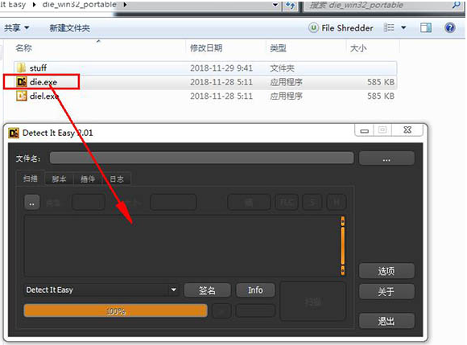This screenshot has width=467, height=345.
Task: Click the address bar refresh icon
Action: (291, 5)
